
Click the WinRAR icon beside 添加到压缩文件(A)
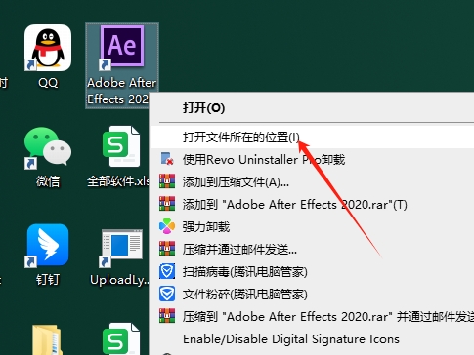pos(167,181)
